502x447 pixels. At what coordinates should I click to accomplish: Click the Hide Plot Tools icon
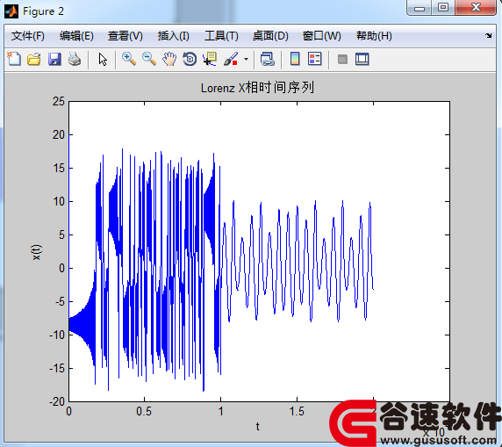[x=342, y=60]
